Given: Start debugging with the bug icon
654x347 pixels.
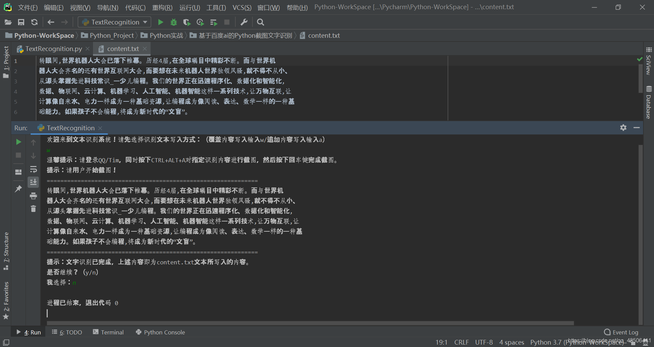Looking at the screenshot, I should pyautogui.click(x=174, y=22).
